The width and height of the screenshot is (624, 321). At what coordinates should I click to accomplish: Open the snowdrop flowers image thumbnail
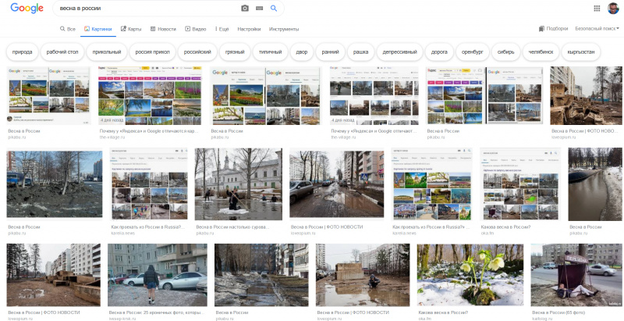point(470,275)
